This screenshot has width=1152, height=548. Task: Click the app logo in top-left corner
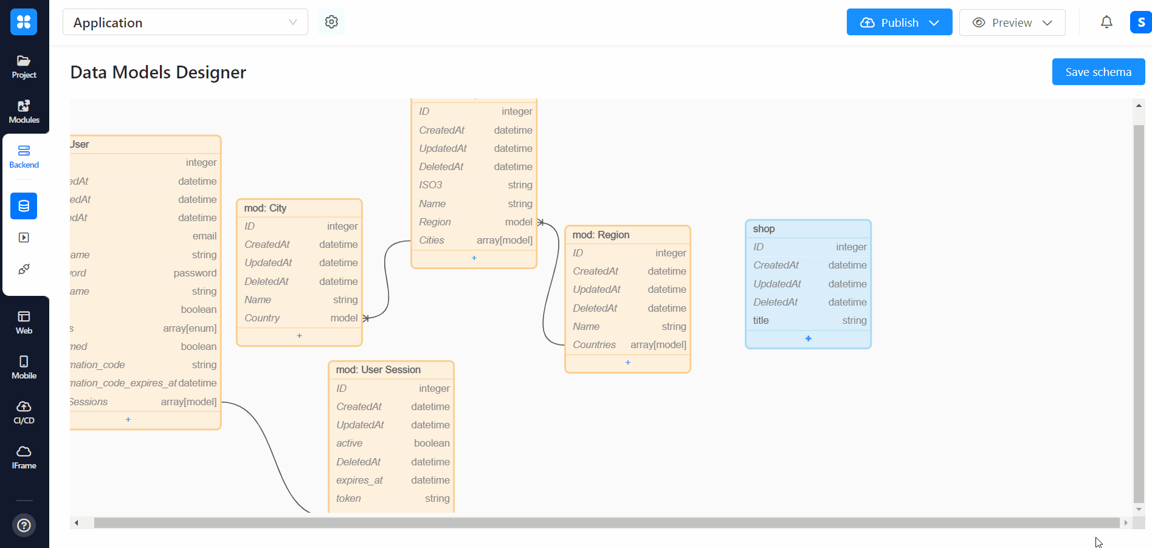coord(24,22)
